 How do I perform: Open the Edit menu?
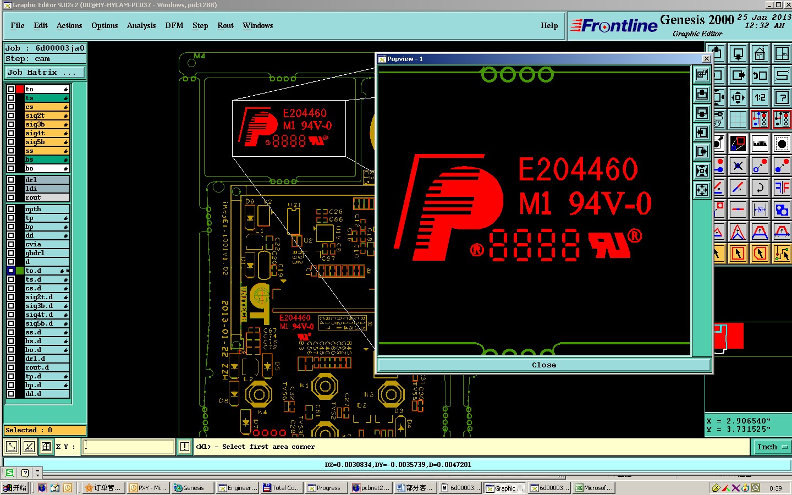tap(41, 25)
